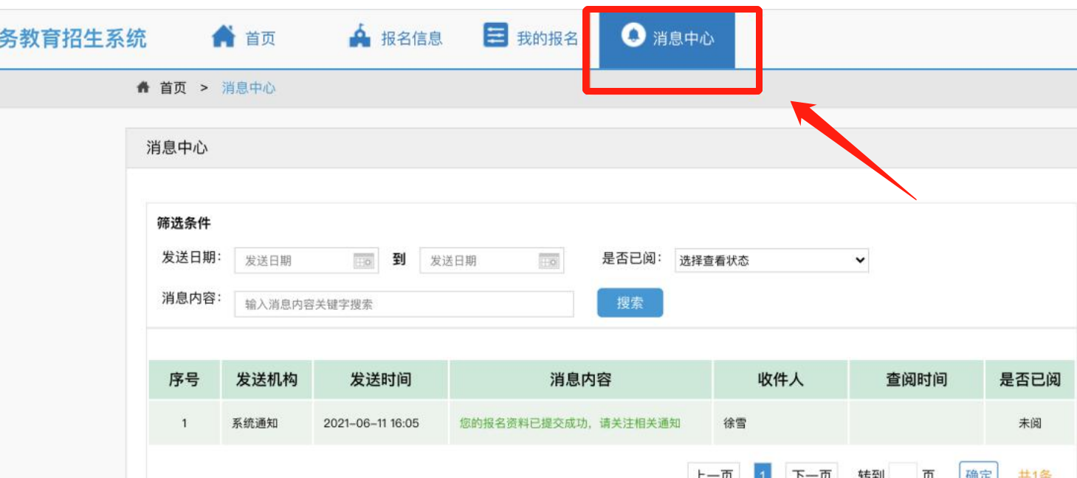Open calendar icon of the first 发送日期 field
Viewport: 1077px width, 478px height.
tap(364, 261)
